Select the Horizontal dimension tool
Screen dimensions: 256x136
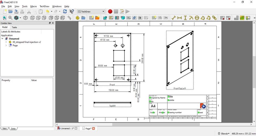click(x=179, y=18)
